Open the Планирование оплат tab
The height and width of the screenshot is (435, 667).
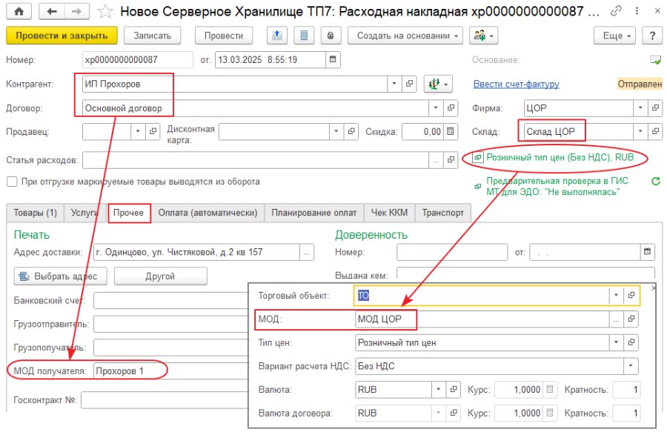[314, 213]
